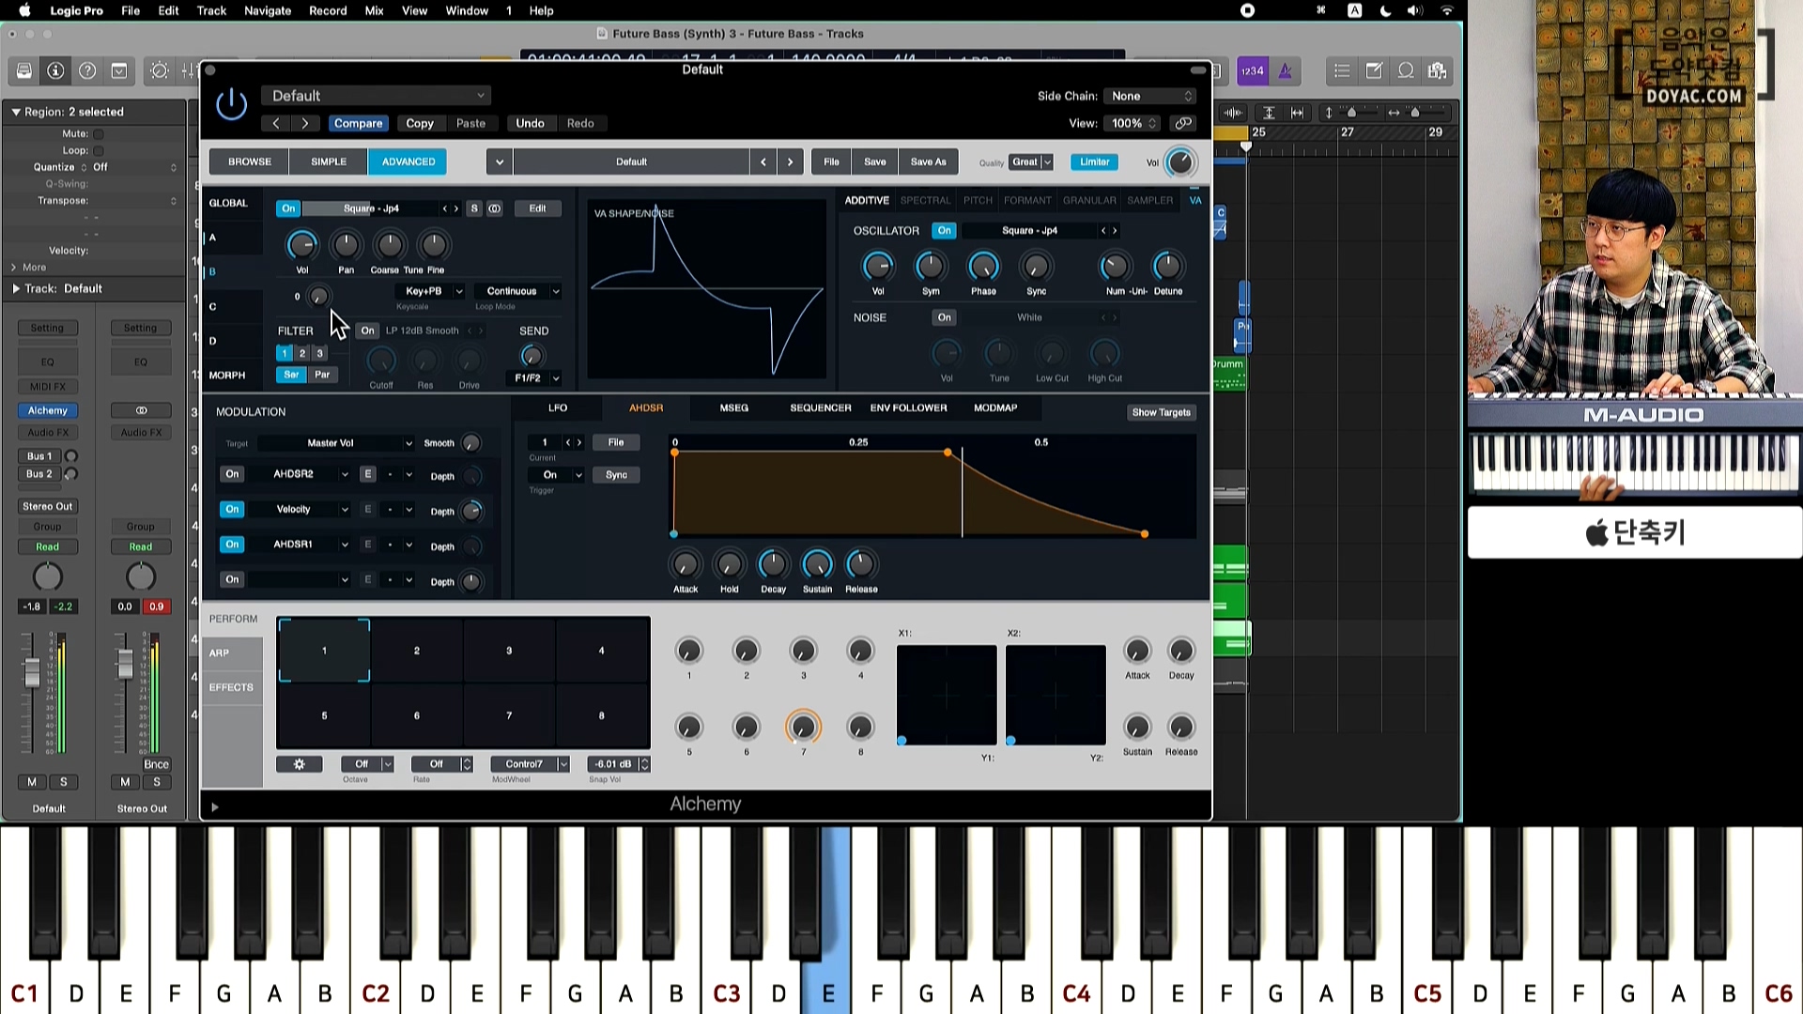
Task: Toggle the Alchemy plugin power button
Action: 231,104
